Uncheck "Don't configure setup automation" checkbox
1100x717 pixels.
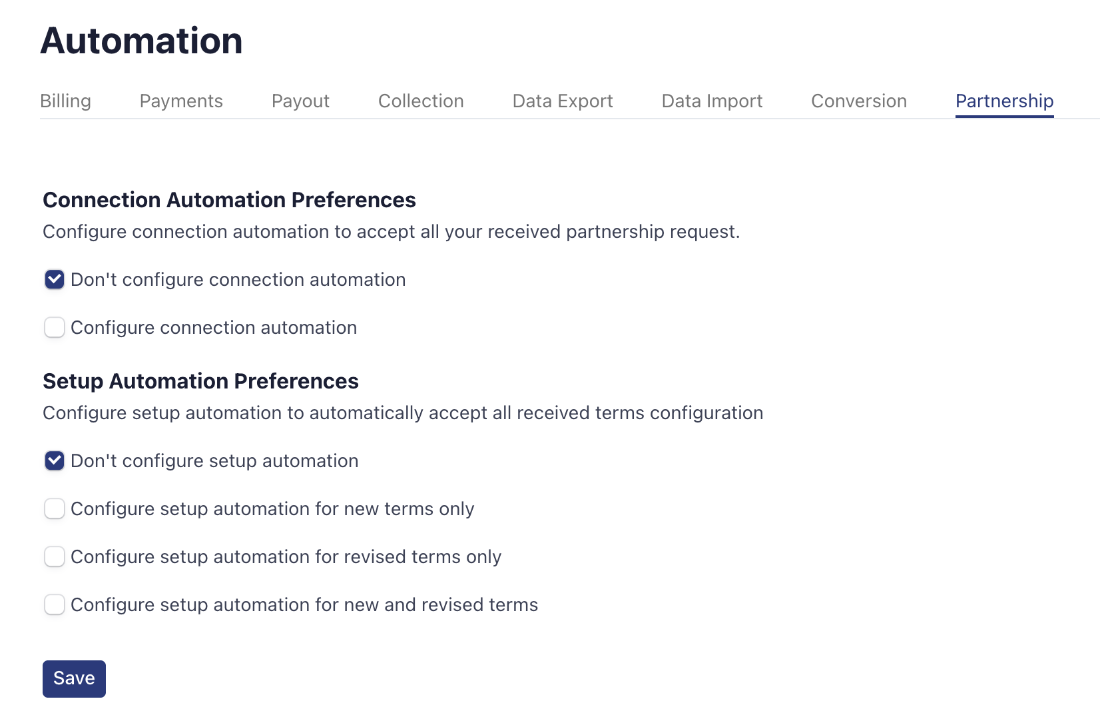point(55,461)
